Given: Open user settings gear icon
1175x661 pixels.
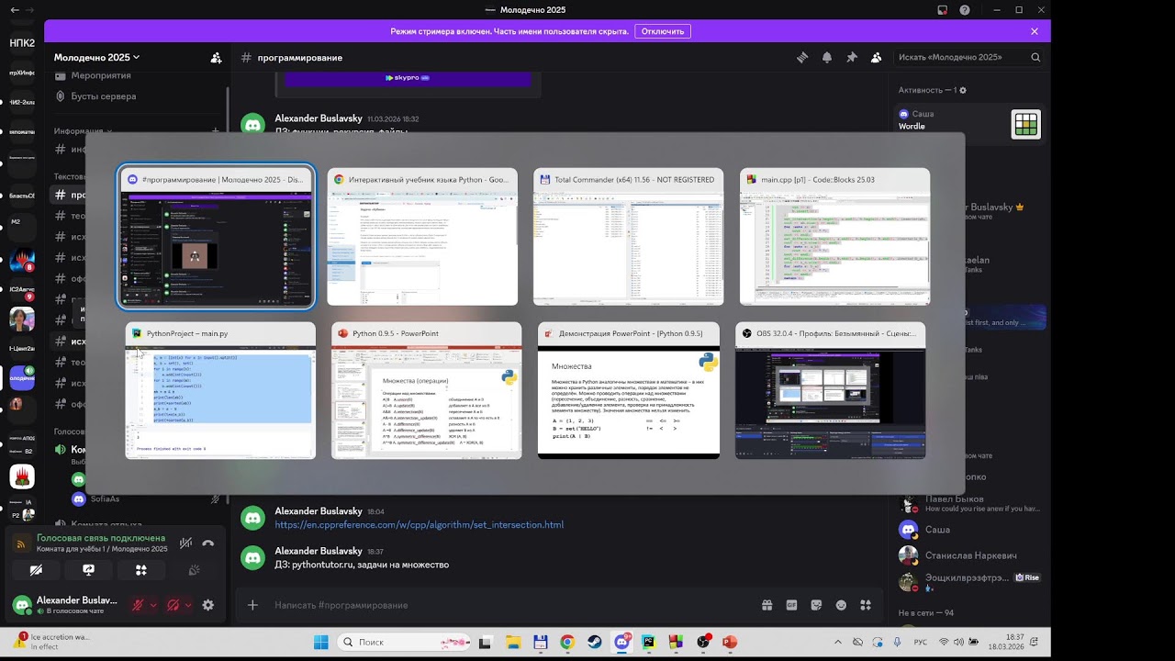Looking at the screenshot, I should pos(207,605).
